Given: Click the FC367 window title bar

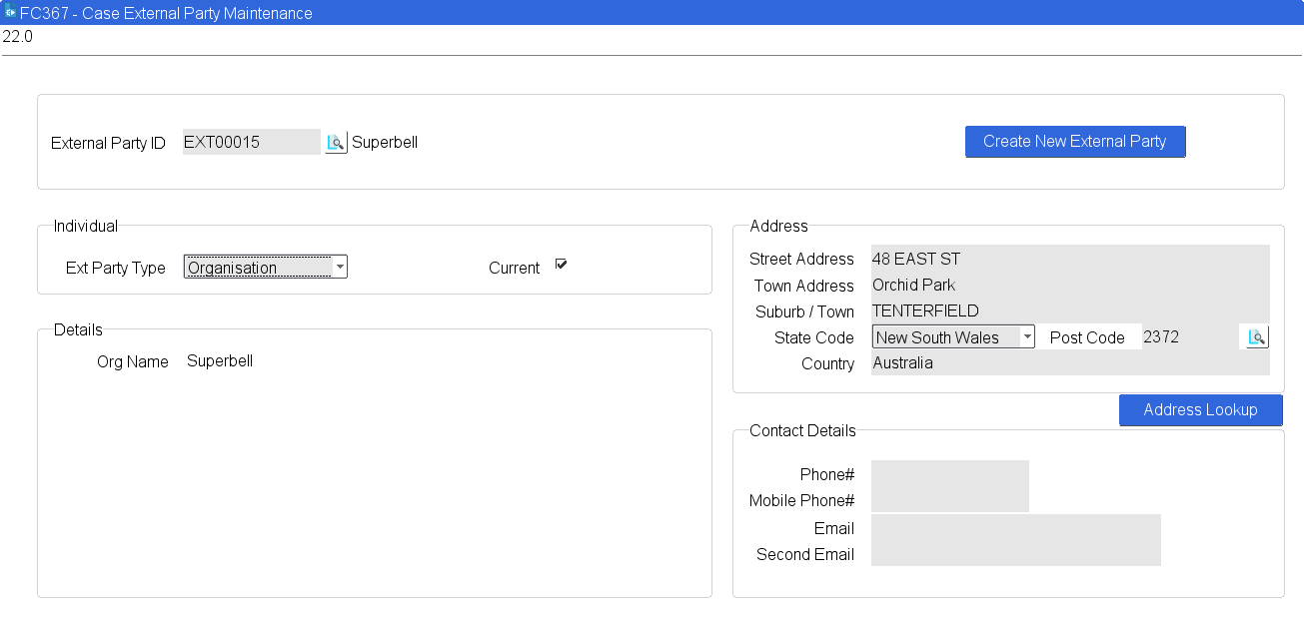Looking at the screenshot, I should tap(652, 13).
